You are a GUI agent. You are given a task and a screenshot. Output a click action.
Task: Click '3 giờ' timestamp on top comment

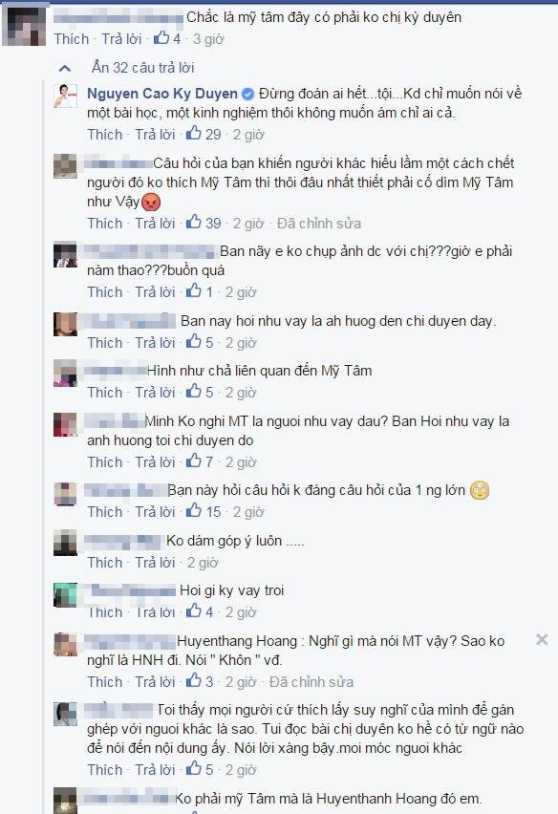point(208,39)
